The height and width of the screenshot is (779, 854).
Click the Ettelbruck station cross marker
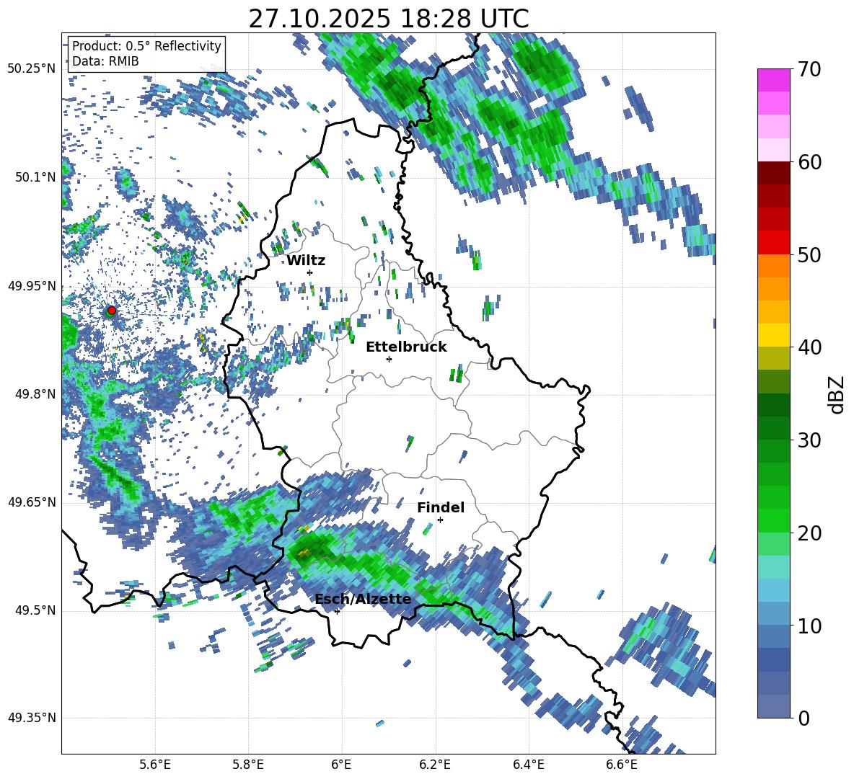pyautogui.click(x=389, y=359)
